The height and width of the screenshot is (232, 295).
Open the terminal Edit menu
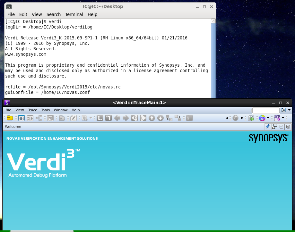[x=23, y=14]
